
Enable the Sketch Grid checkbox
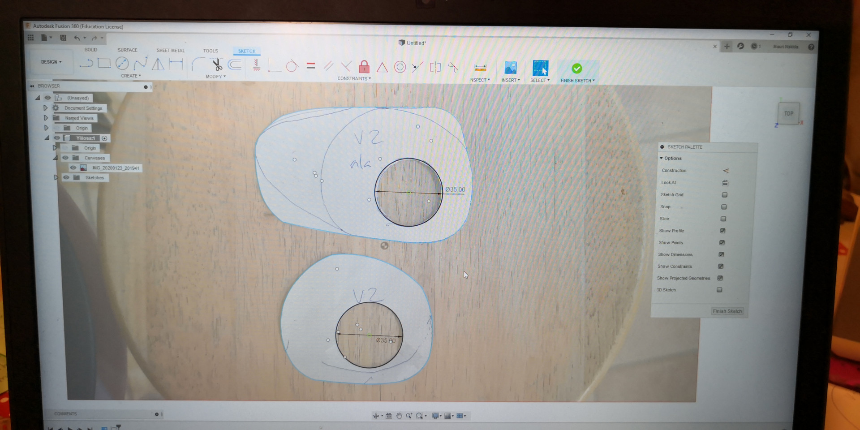[724, 195]
